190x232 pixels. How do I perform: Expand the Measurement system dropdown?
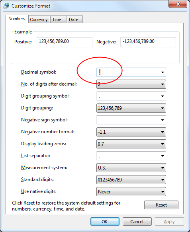tap(131, 168)
